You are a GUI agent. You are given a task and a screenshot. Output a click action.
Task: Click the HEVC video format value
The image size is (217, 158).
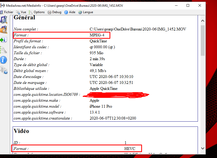[130, 149]
